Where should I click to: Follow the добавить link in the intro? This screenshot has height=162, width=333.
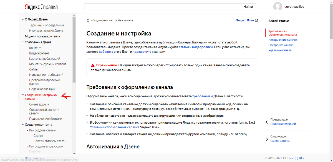105,52
